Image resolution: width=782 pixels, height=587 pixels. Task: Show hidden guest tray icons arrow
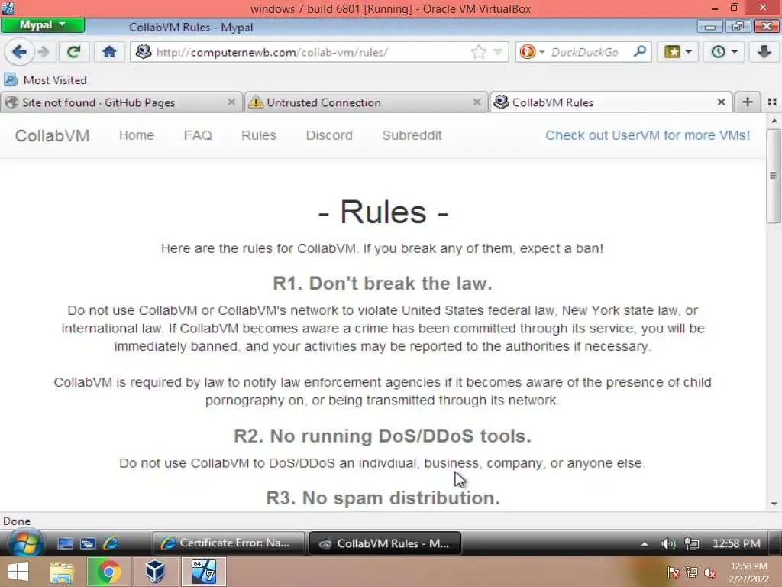coord(645,543)
